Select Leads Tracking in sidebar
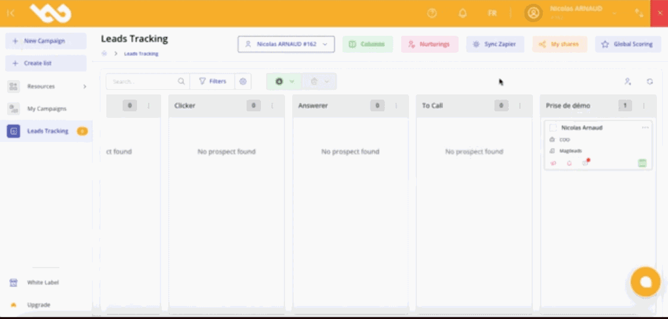 [47, 131]
